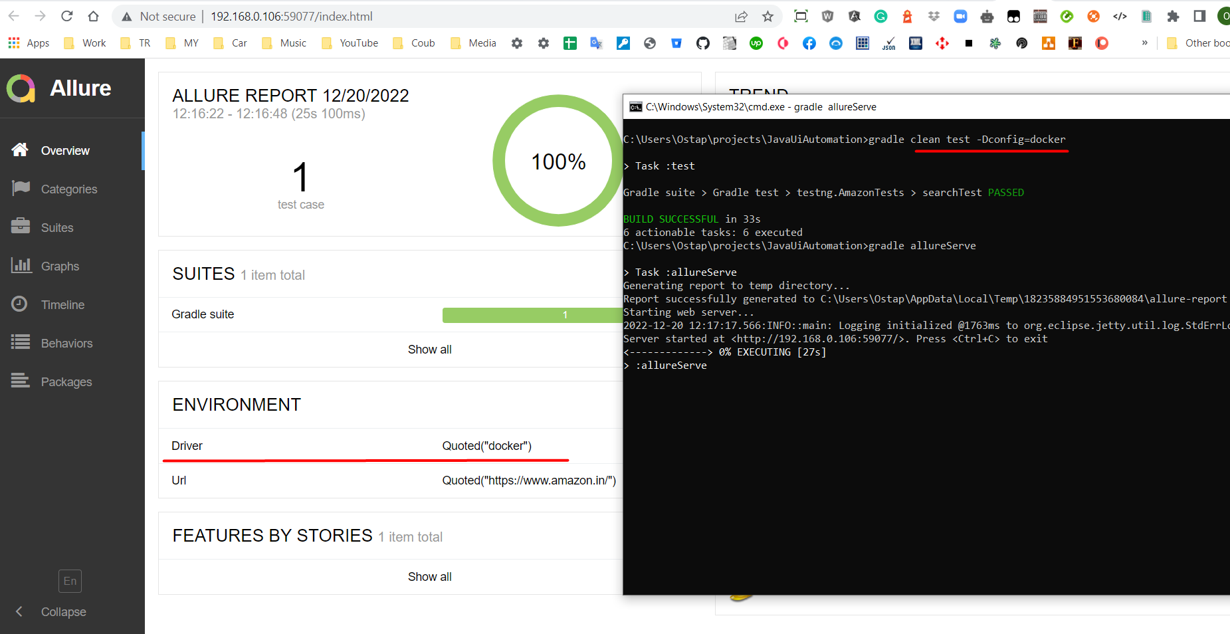Click the 100% donut chart
Screen dimensions: 1230x634
tap(558, 161)
